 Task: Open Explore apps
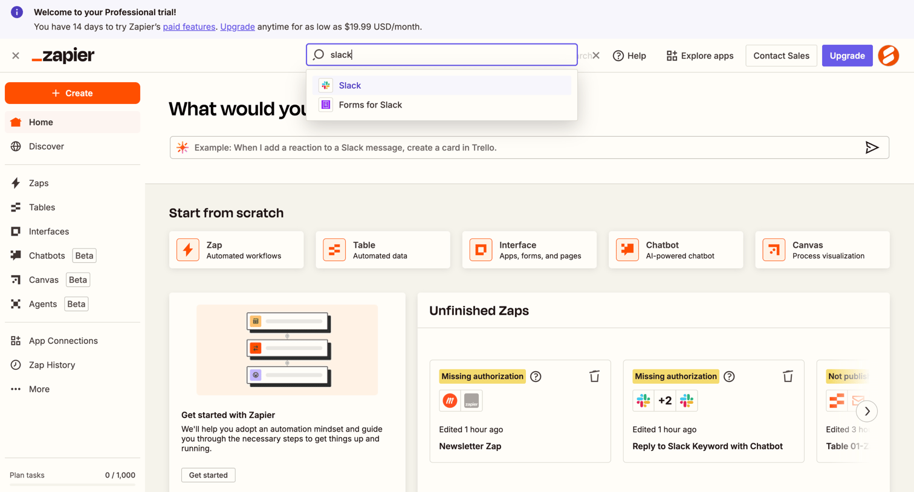700,56
